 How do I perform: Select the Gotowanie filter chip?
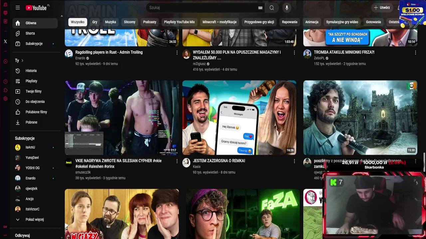[373, 22]
